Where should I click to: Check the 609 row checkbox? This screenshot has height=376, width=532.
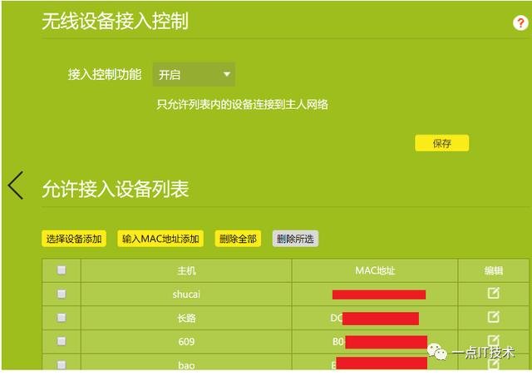pos(62,341)
